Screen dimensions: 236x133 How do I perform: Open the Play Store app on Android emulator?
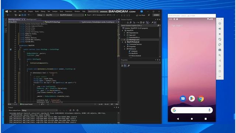pyautogui.click(x=192, y=99)
